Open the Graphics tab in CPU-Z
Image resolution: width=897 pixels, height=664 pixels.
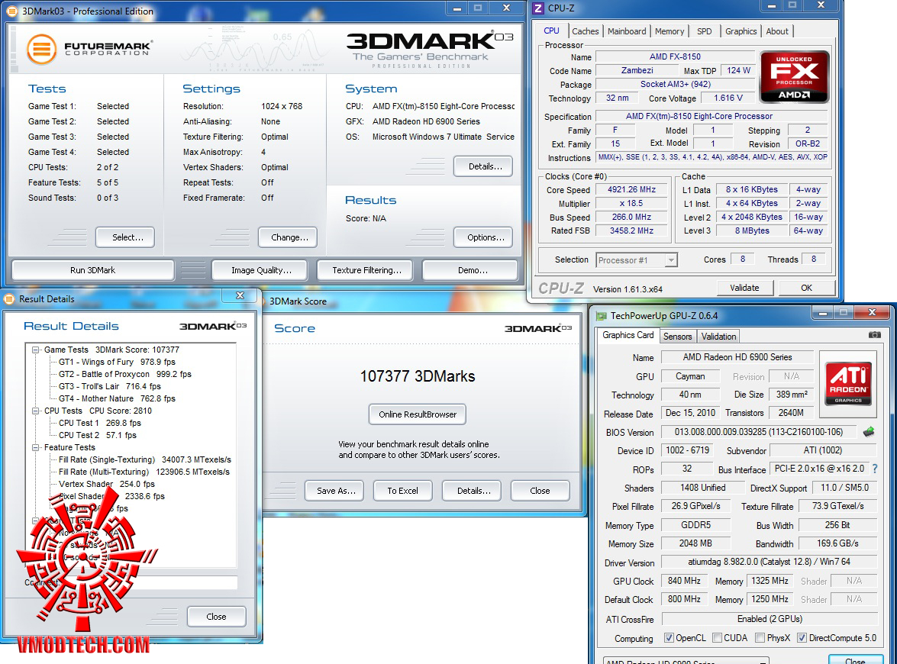741,31
